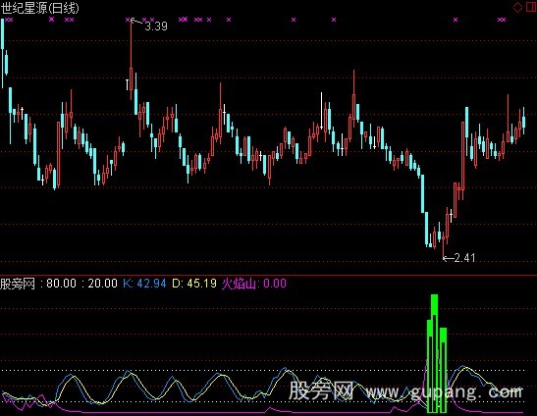Click the 3.39 high price label
The width and height of the screenshot is (537, 416).
156,26
